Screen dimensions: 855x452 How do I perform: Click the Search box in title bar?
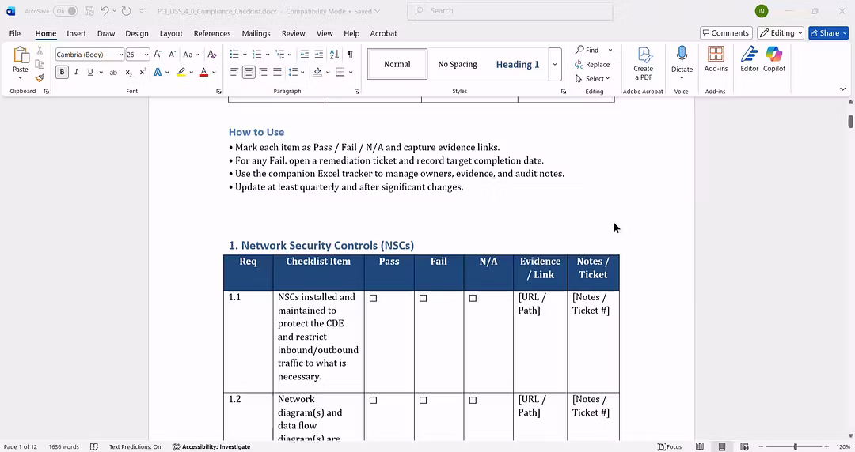pyautogui.click(x=511, y=11)
